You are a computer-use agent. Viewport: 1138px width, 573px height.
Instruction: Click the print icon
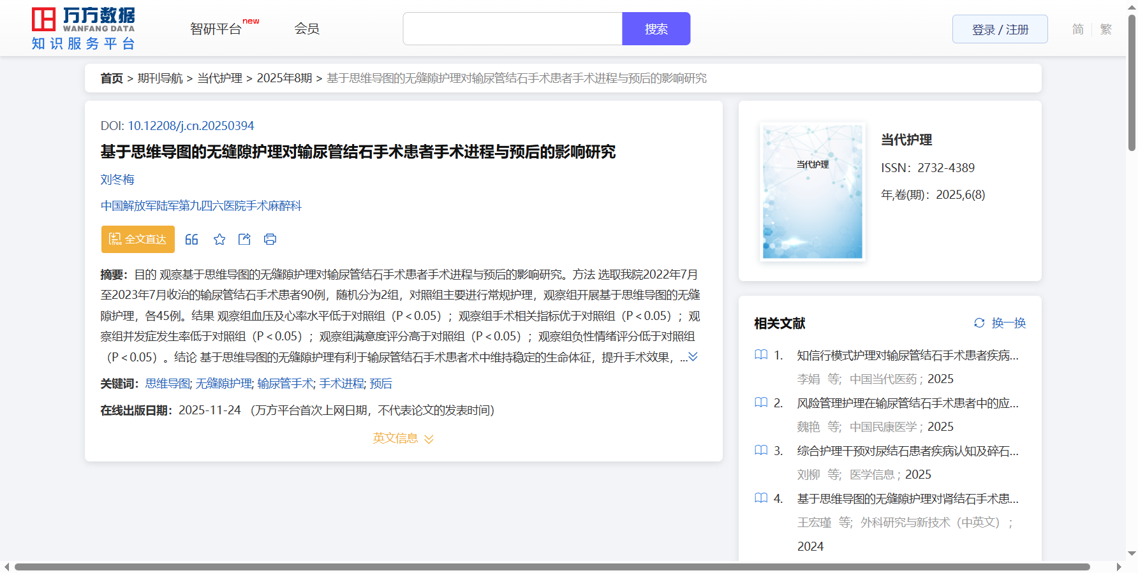270,240
